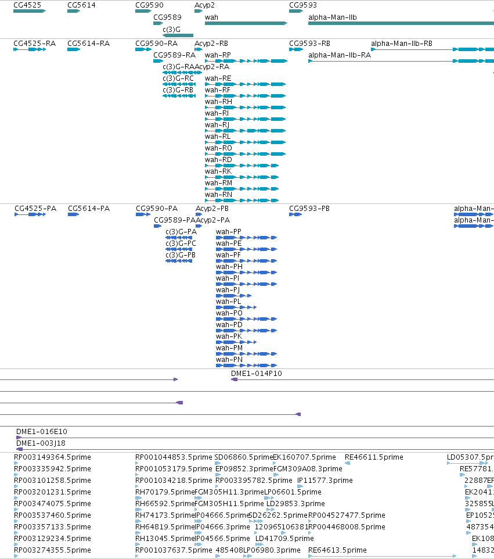
Task: Click the LD29853.3prime EST label
Action: [x=295, y=504]
